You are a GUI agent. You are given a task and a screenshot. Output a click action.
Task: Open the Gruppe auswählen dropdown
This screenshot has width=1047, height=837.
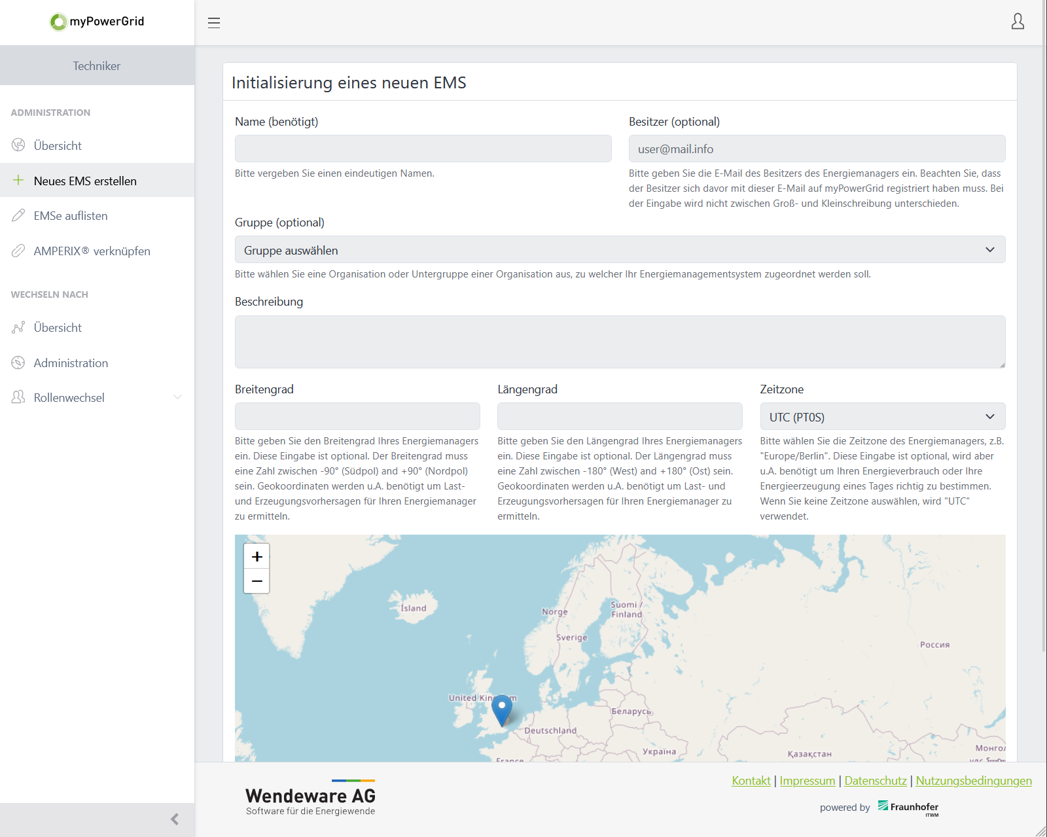619,250
